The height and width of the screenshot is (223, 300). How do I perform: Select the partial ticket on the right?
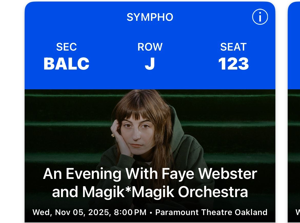coord(295,110)
